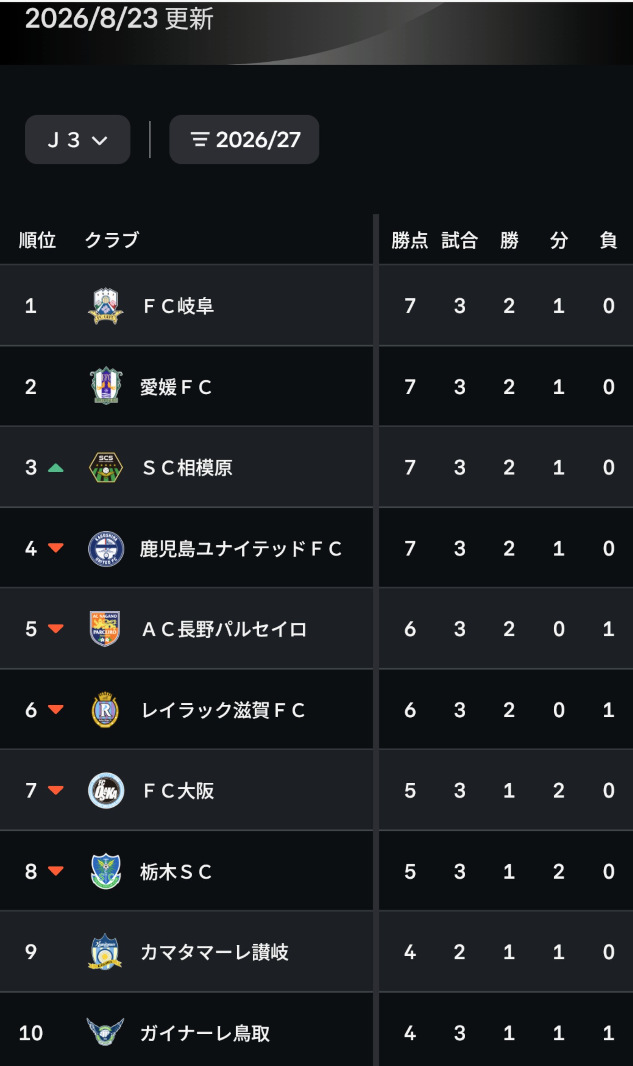Click the AC長野パルセイロ crest
Screen dimensions: 633x1066
pyautogui.click(x=105, y=629)
